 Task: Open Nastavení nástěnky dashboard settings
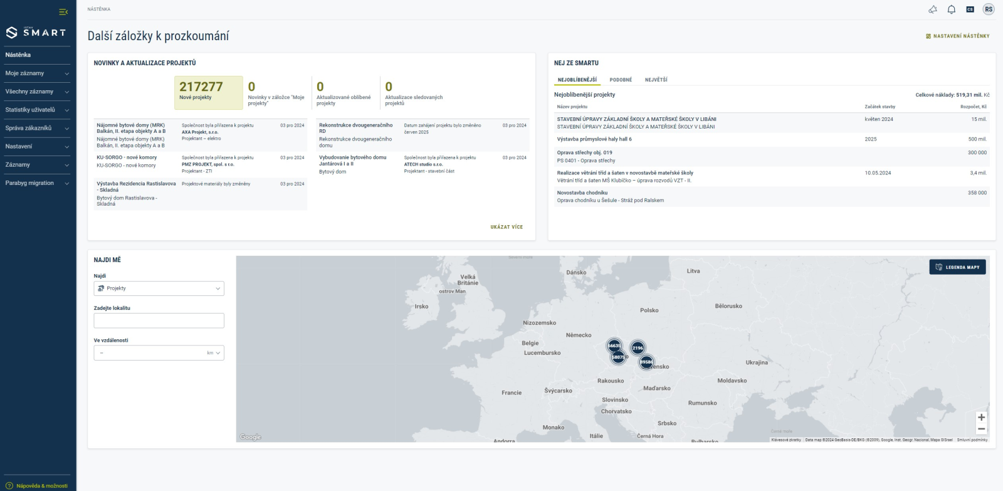[x=957, y=36]
